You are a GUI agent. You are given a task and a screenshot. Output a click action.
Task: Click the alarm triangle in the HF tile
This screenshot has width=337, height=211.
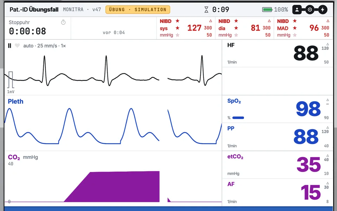tap(328, 44)
